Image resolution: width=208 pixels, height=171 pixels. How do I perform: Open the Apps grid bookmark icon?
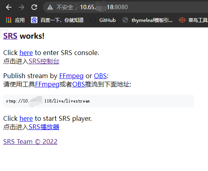coord(9,20)
